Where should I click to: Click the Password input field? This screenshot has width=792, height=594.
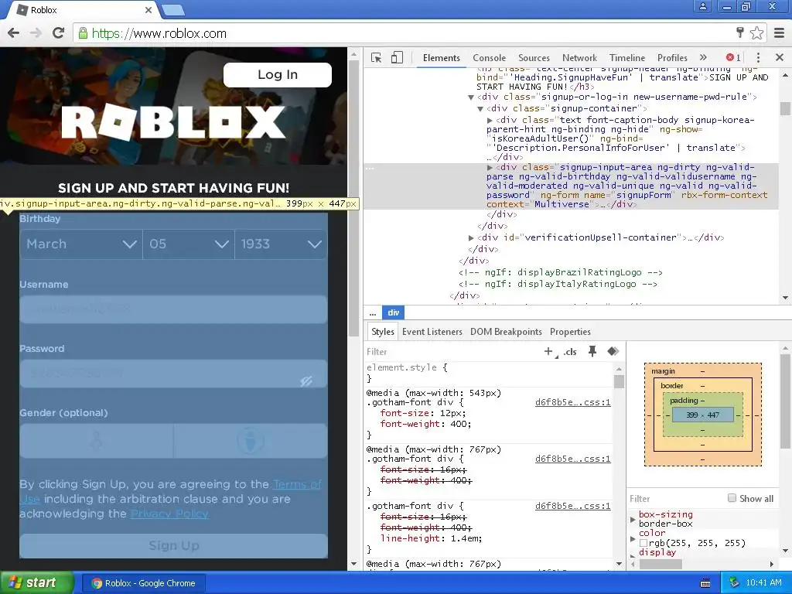pos(173,374)
